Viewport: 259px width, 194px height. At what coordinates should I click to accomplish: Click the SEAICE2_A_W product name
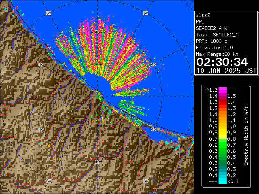[x=212, y=28]
